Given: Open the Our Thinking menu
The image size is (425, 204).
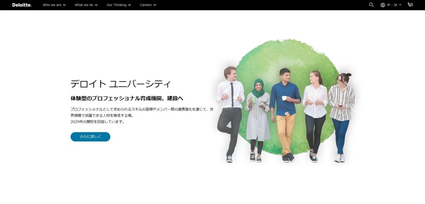Looking at the screenshot, I should (x=116, y=5).
